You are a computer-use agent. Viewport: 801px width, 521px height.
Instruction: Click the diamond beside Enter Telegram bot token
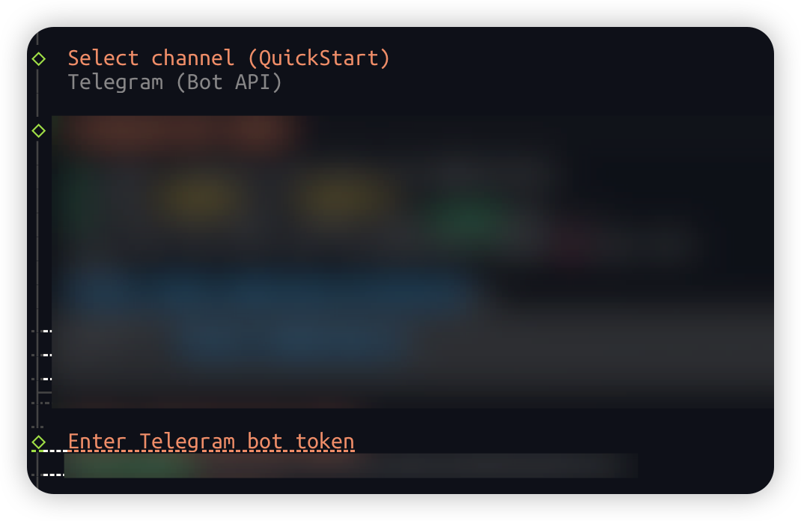pyautogui.click(x=38, y=442)
